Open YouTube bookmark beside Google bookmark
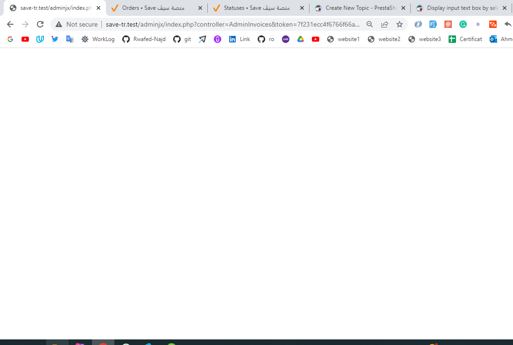Image resolution: width=513 pixels, height=345 pixels. click(25, 39)
